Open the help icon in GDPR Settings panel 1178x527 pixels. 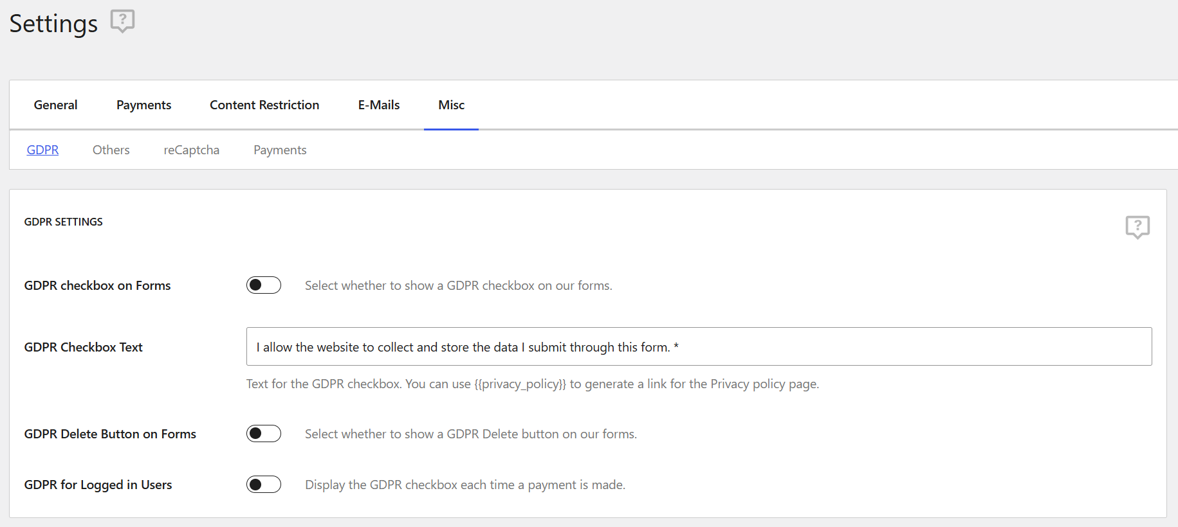point(1137,227)
